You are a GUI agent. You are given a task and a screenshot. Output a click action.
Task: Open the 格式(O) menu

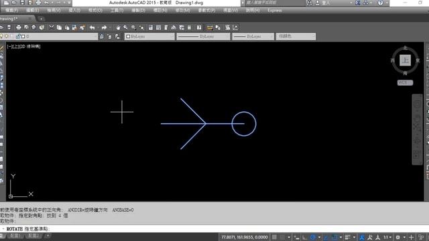click(95, 11)
